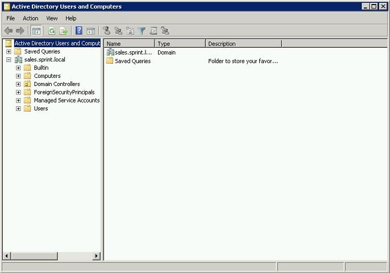The width and height of the screenshot is (390, 273).
Task: Toggle the Show/Hide Action Pane icon
Action: 91,31
